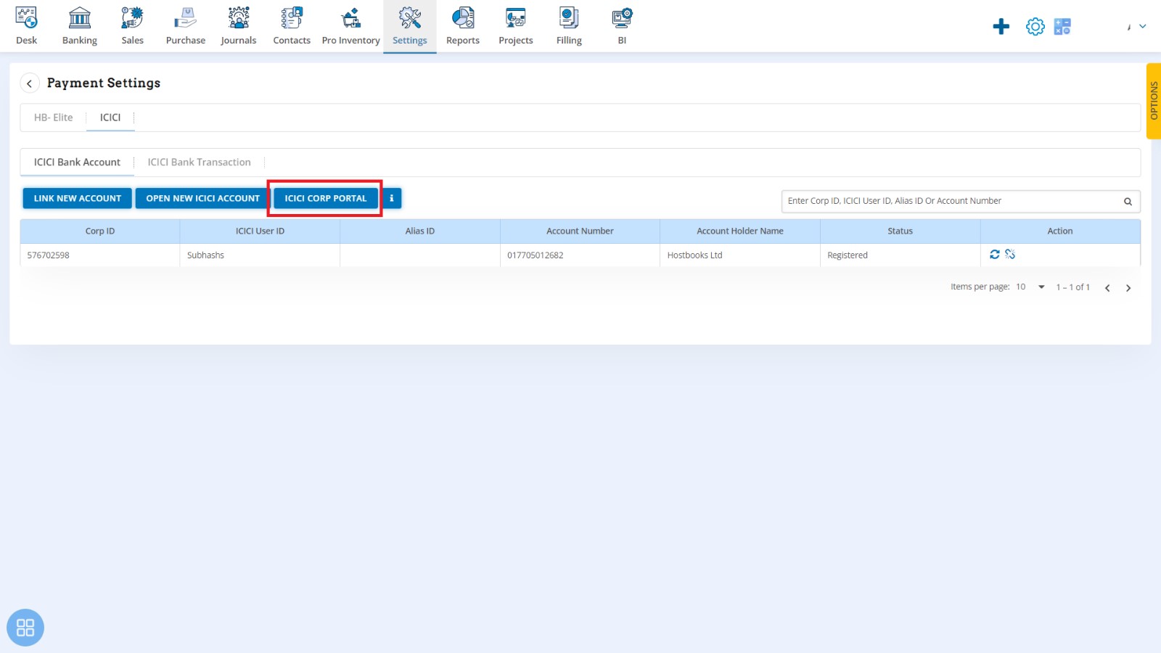Image resolution: width=1161 pixels, height=653 pixels.
Task: Open the gear settings icon in header
Action: tap(1035, 27)
